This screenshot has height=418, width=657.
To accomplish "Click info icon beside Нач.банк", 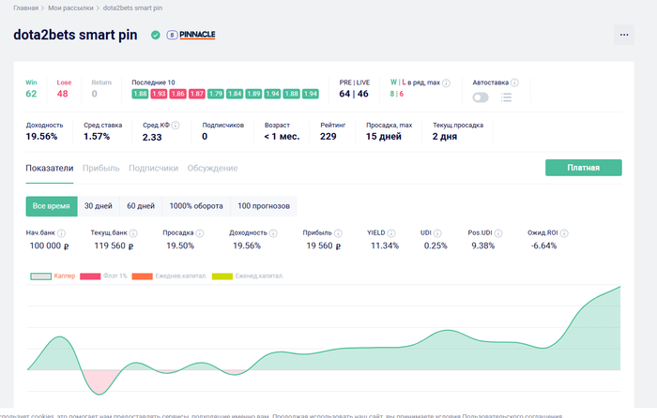I will pyautogui.click(x=62, y=232).
